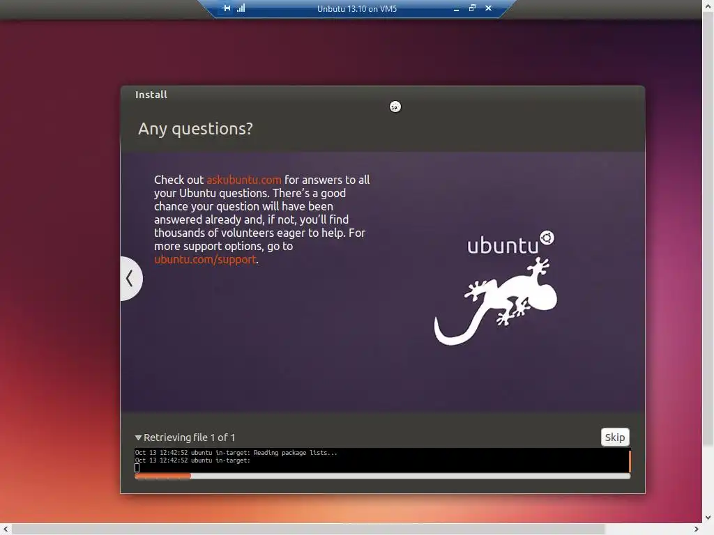This screenshot has width=714, height=535.
Task: Click the Skip button
Action: click(615, 437)
